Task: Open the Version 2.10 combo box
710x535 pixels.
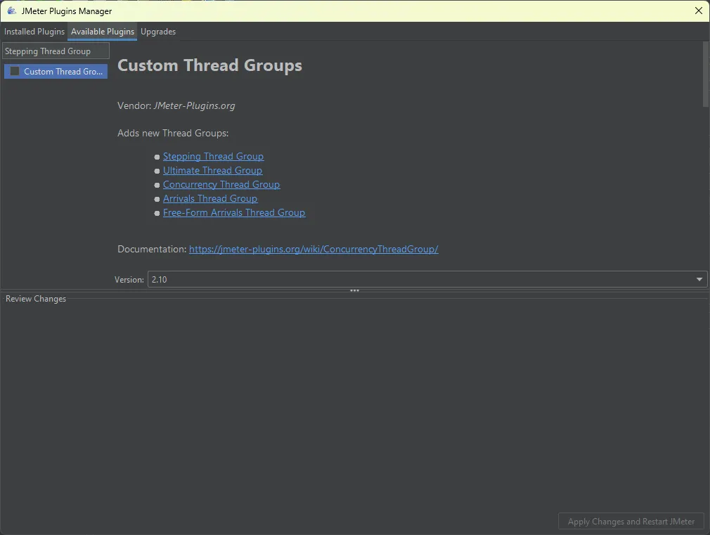Action: 427,280
